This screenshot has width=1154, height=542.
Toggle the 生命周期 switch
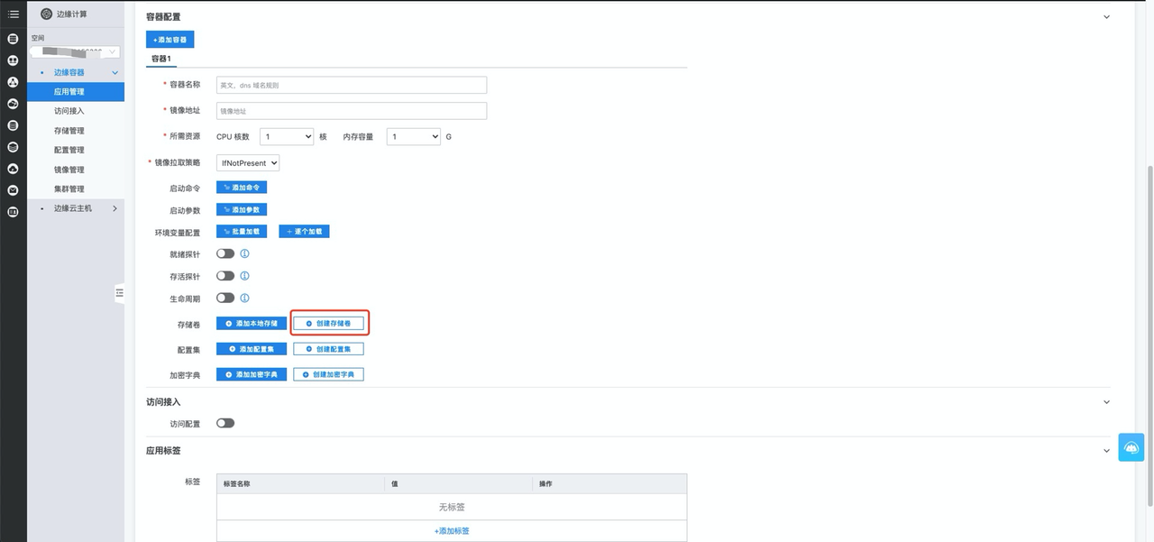225,298
